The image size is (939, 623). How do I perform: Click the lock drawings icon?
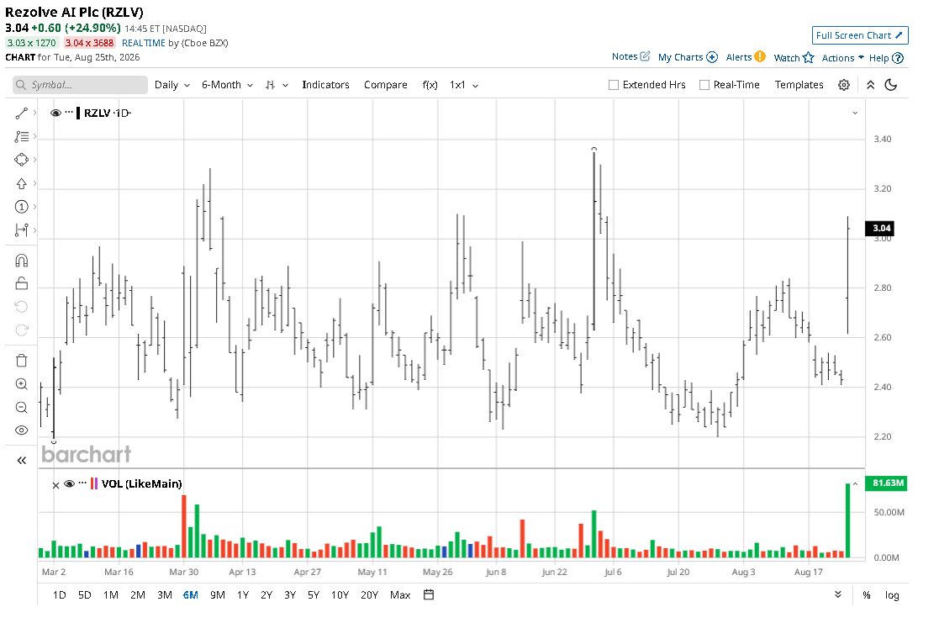pos(22,283)
